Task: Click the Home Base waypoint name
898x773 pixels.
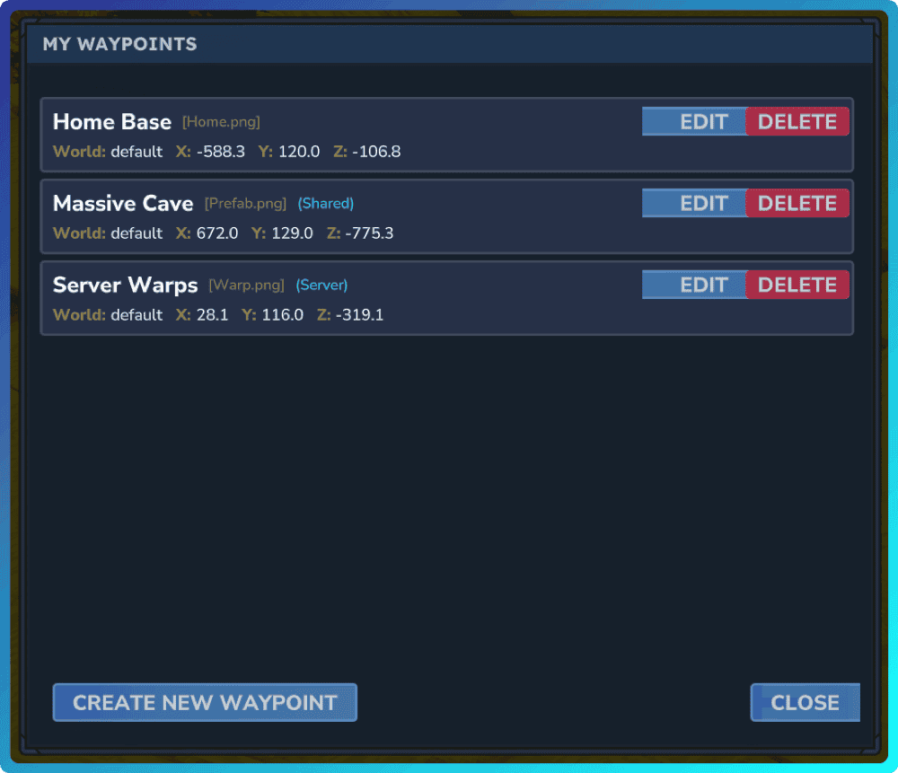Action: 111,121
